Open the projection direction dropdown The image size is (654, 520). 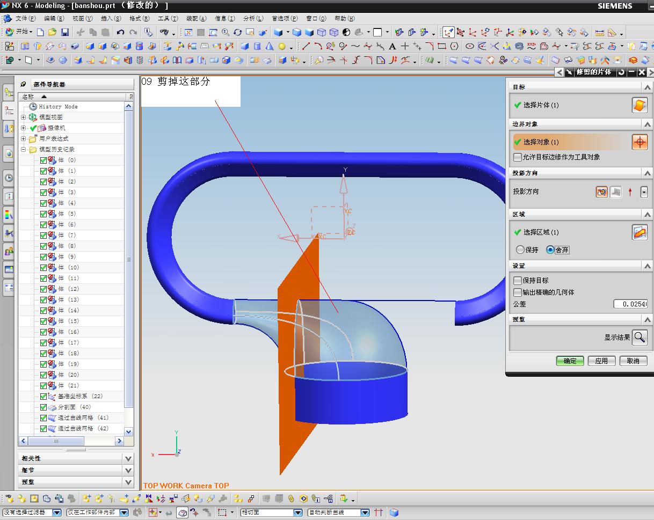click(x=644, y=192)
